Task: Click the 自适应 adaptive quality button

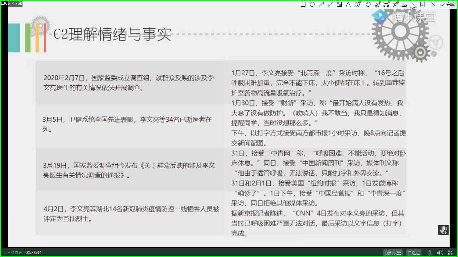Action: pyautogui.click(x=414, y=253)
